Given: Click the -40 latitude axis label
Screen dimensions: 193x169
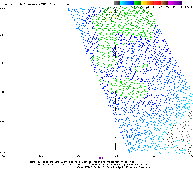Looking at the screenshot, I should click(2, 9).
